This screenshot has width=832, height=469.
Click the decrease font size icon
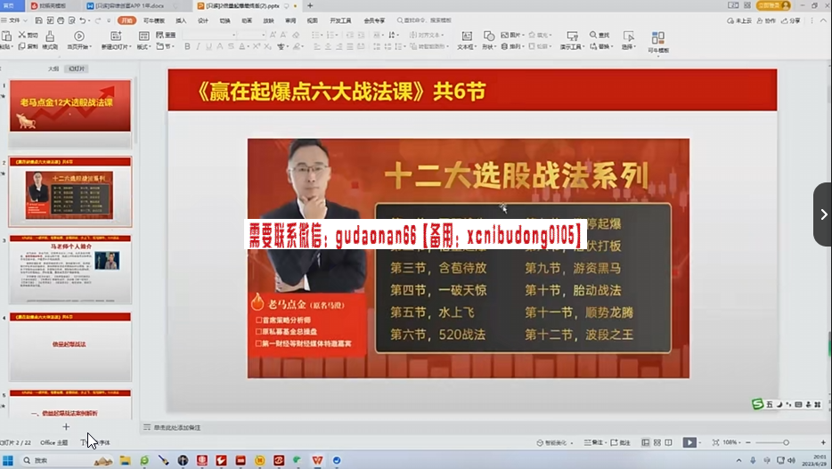click(284, 35)
